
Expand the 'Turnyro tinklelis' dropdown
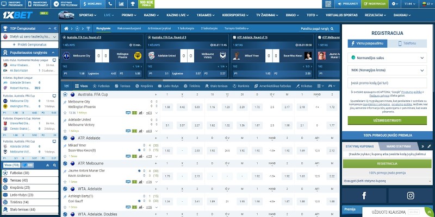pyautogui.click(x=237, y=29)
